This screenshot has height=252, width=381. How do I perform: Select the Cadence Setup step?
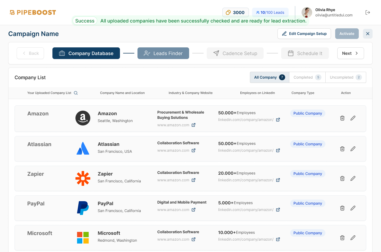point(235,53)
